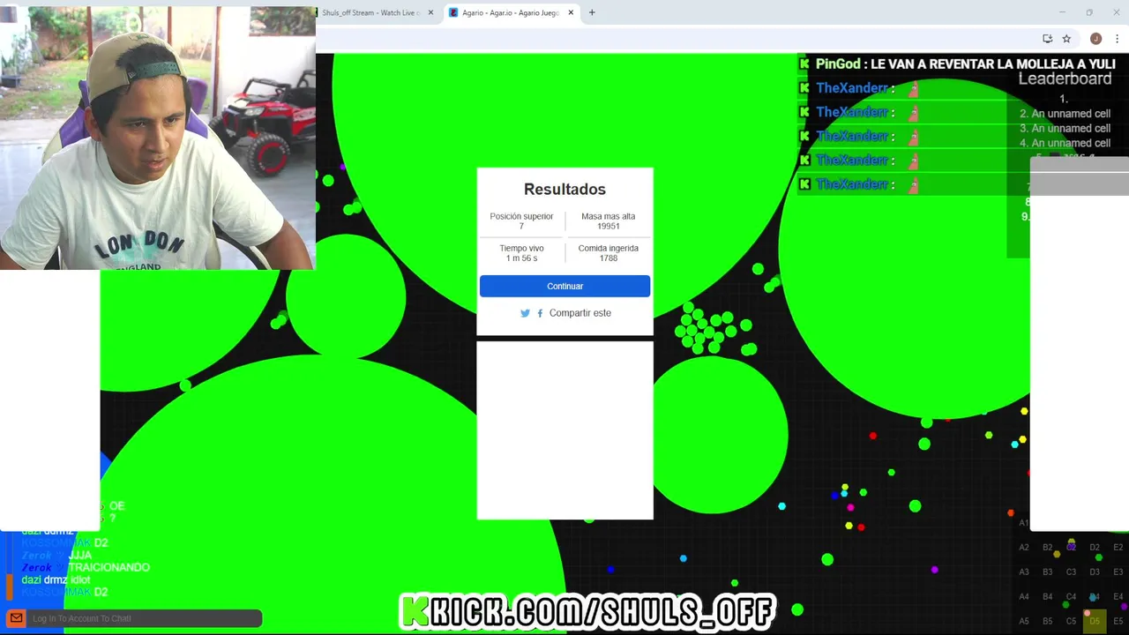Select leaderboard entry 2. An unnamed cell
The width and height of the screenshot is (1129, 635).
pyautogui.click(x=1065, y=114)
